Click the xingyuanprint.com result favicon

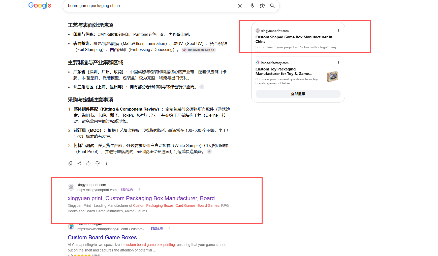tap(71, 187)
